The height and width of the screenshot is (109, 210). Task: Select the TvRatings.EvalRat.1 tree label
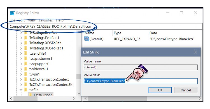click(44, 38)
